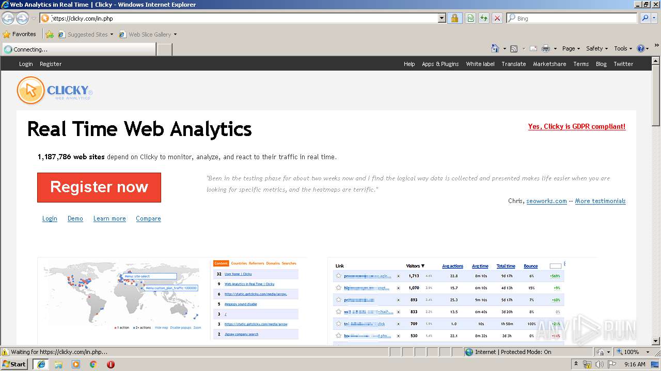
Task: Open the Suggested Sites dropdown
Action: click(112, 35)
